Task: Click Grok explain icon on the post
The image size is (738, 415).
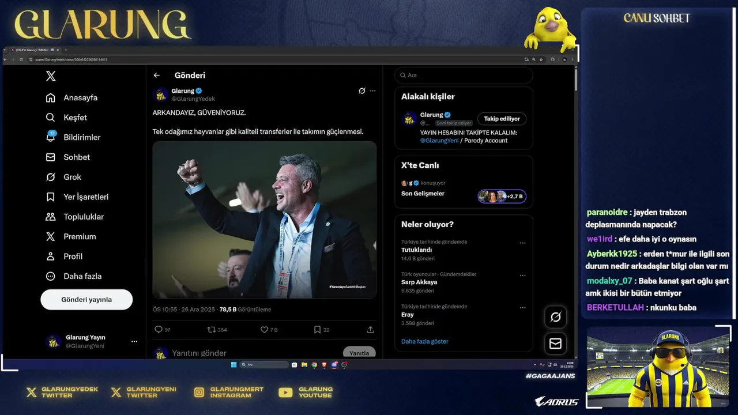Action: (362, 91)
